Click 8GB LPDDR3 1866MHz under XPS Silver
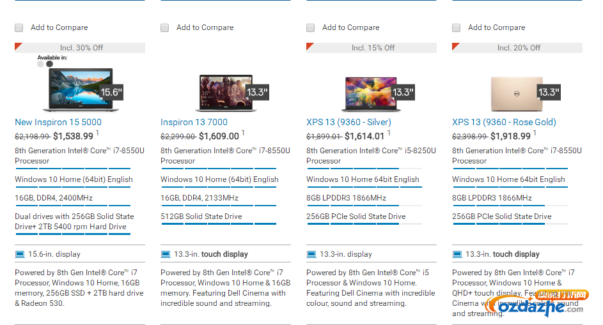The image size is (603, 325). point(346,198)
